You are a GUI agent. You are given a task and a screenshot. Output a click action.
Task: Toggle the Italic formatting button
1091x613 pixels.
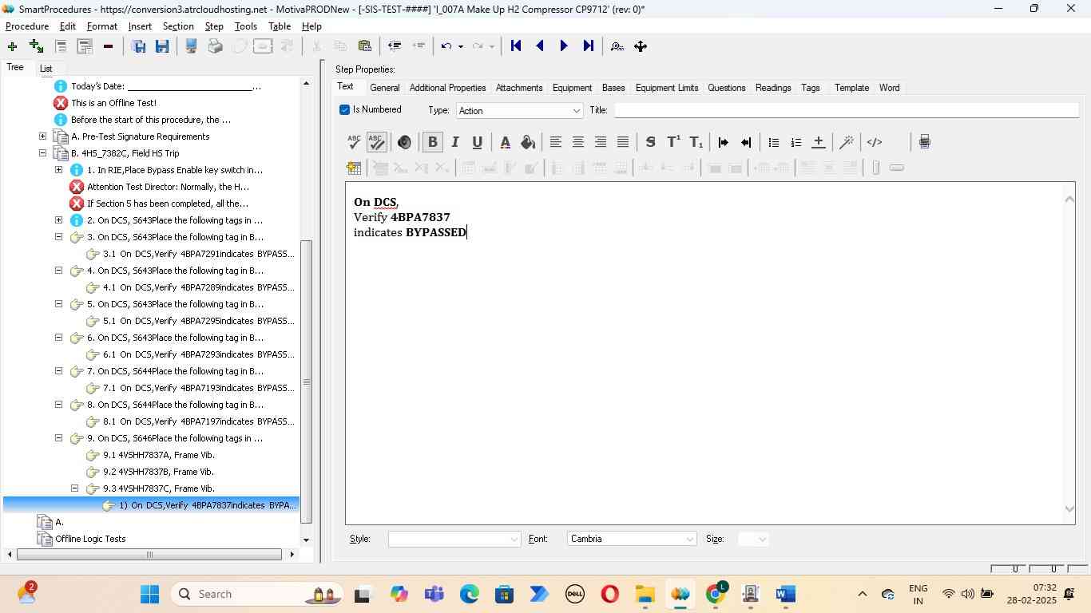click(455, 143)
